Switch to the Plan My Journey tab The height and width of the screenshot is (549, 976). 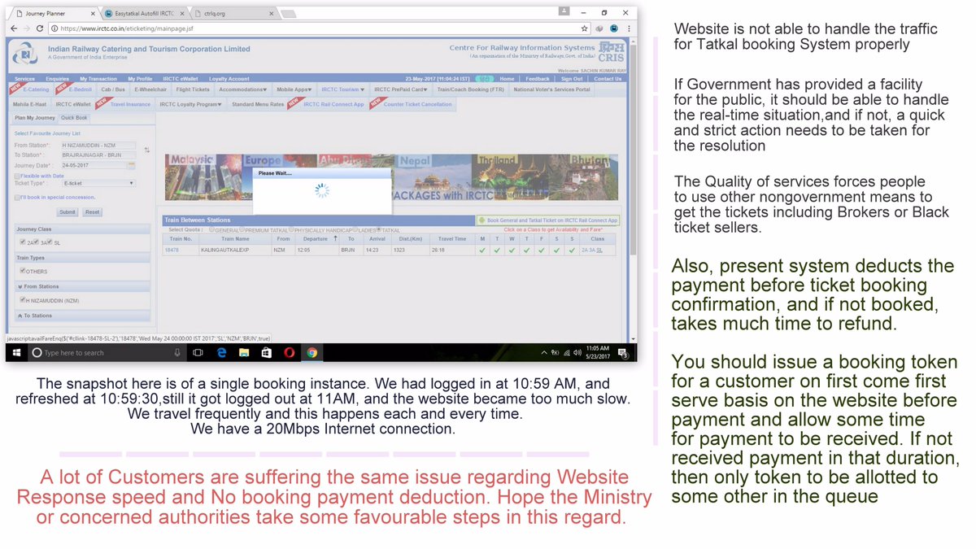[36, 118]
